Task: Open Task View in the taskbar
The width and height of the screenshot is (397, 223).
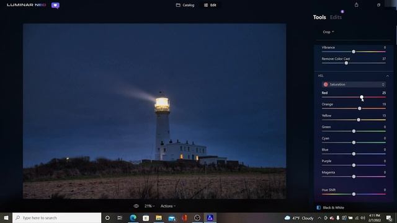Action: click(120, 217)
